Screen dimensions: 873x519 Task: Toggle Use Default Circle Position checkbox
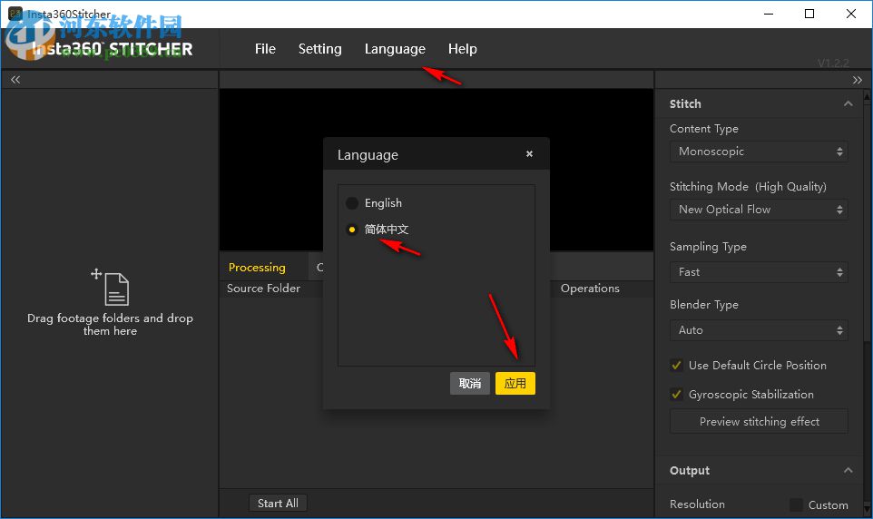676,366
